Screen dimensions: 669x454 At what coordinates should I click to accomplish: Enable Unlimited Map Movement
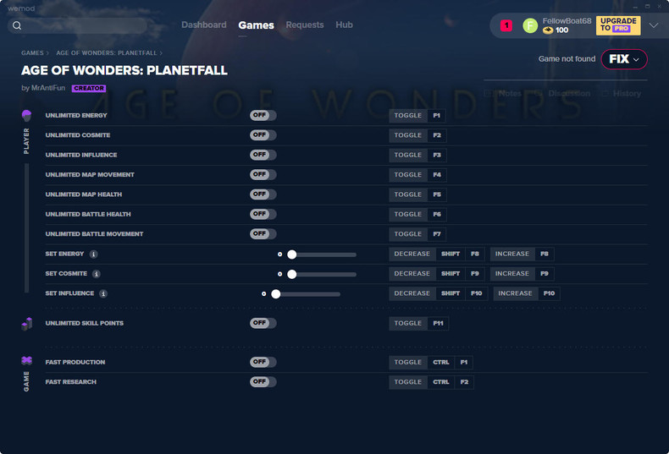coord(263,175)
